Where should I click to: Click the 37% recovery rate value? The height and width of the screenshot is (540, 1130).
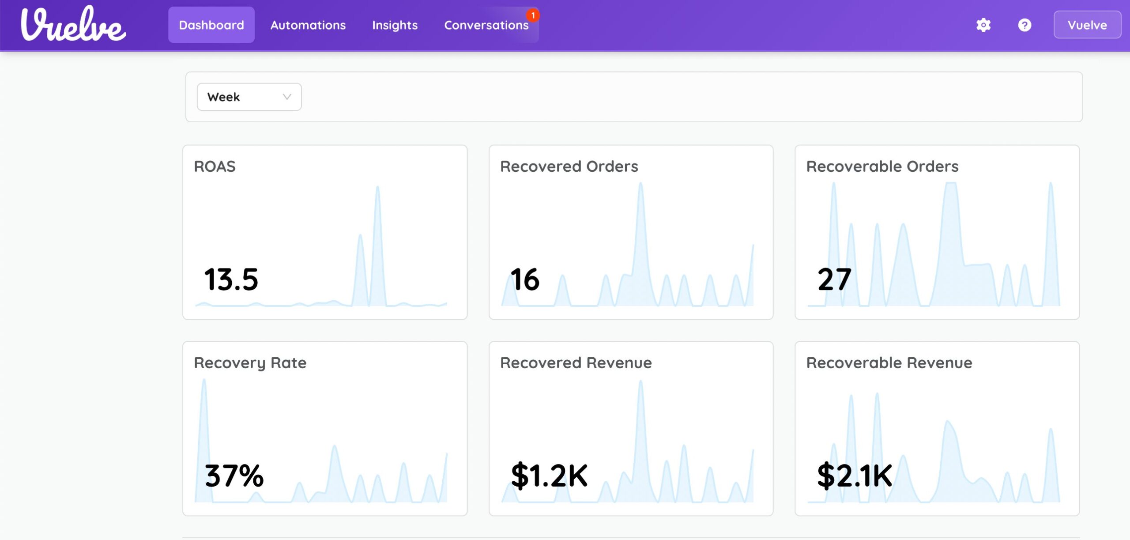point(234,476)
